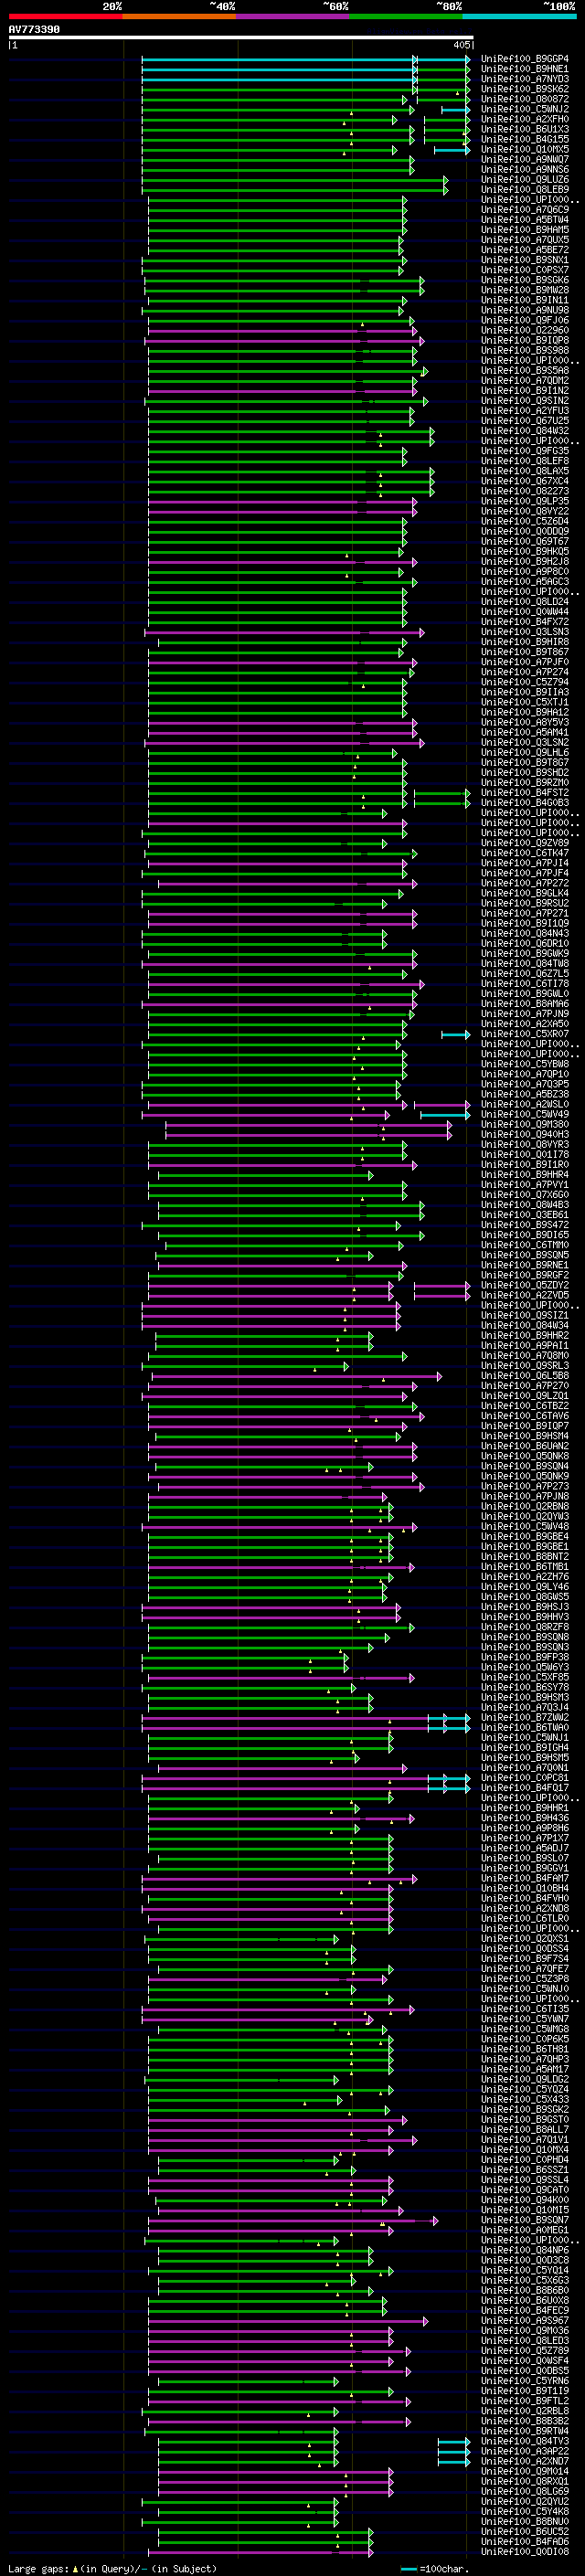Open hit UniRef100_C0PSX7

pyautogui.click(x=525, y=270)
